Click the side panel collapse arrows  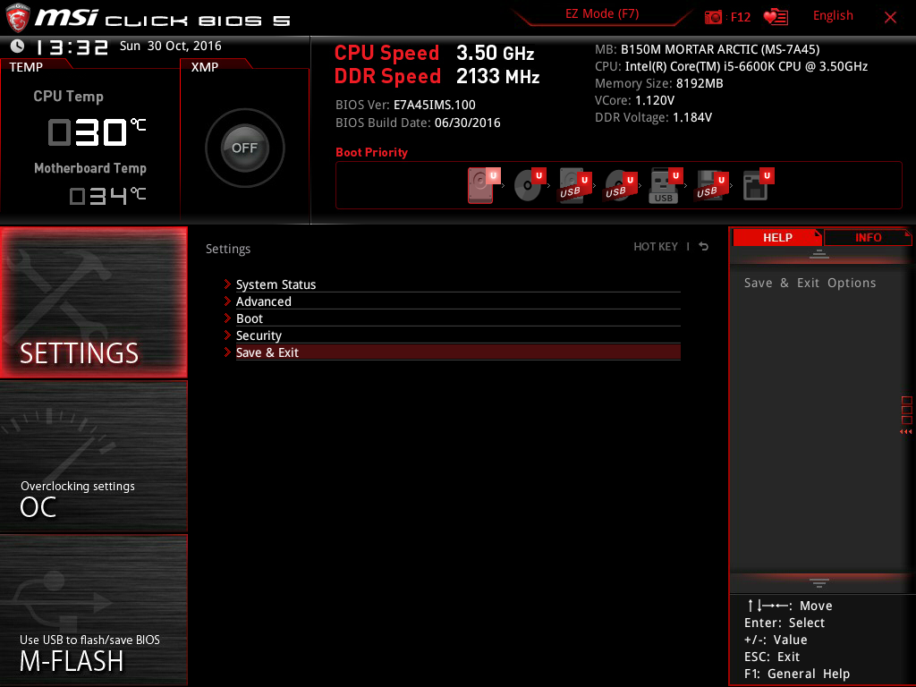tap(905, 432)
